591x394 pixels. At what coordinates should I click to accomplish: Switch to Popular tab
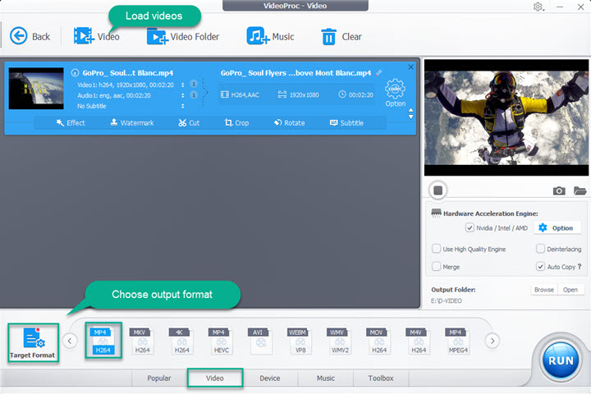[x=159, y=378]
